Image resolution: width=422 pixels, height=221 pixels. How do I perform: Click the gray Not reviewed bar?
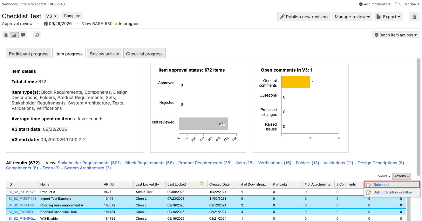click(203, 123)
